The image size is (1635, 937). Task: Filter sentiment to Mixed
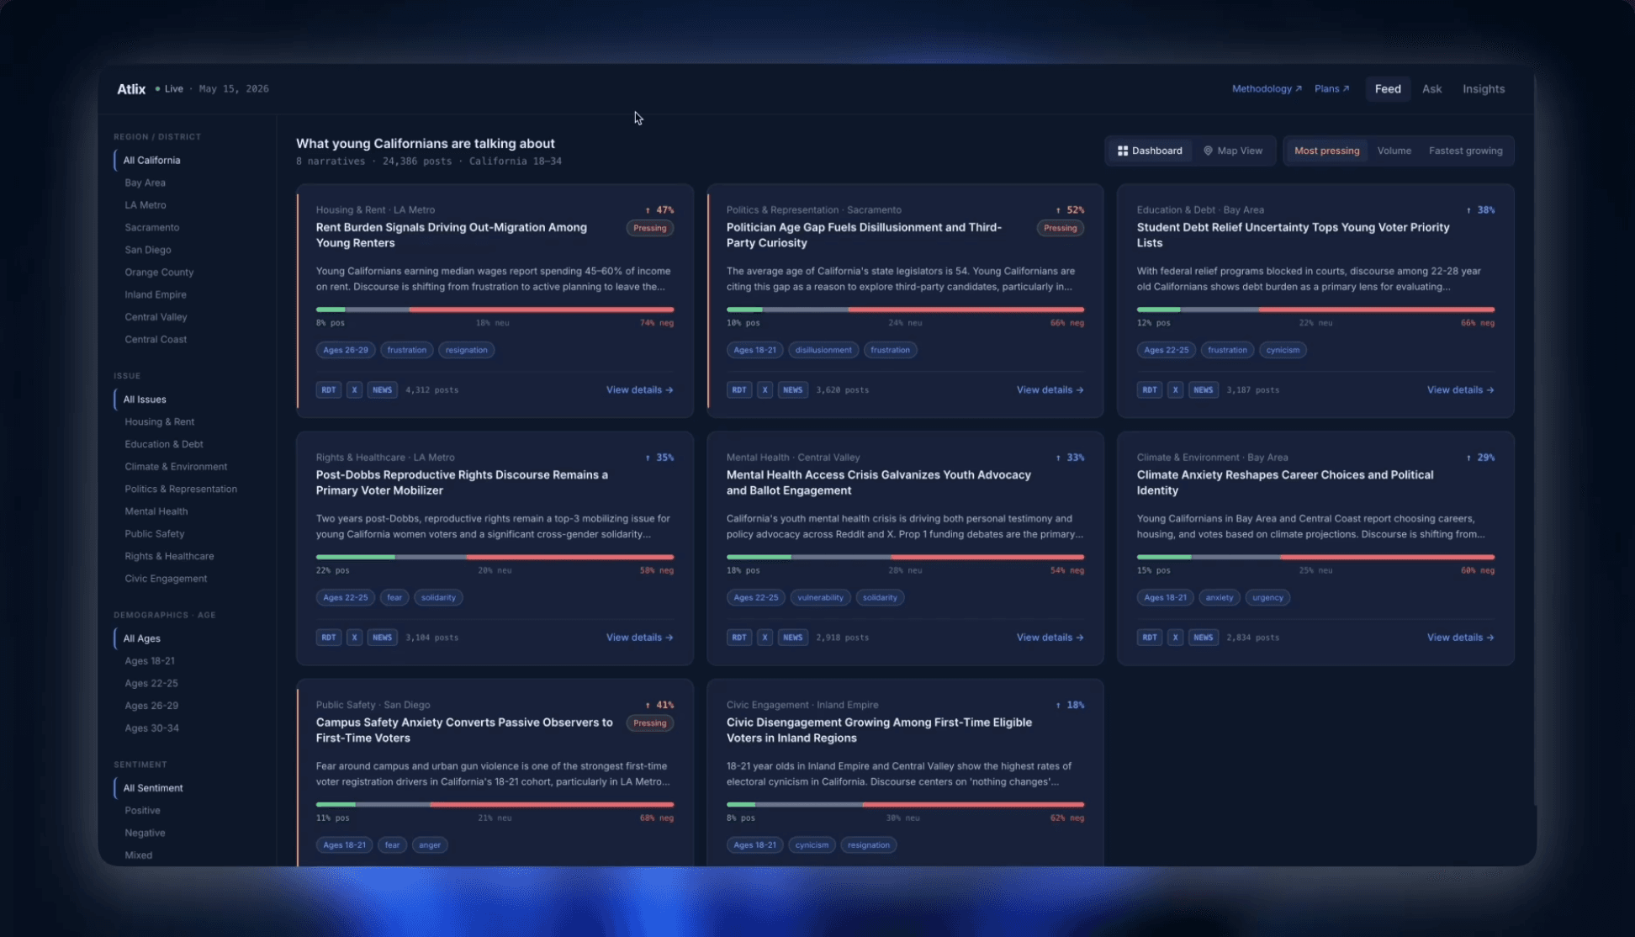(139, 855)
